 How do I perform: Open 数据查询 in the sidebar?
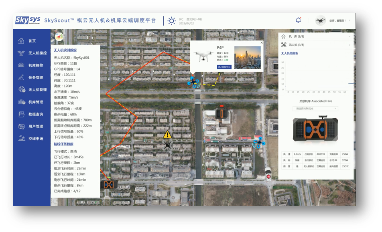35,114
